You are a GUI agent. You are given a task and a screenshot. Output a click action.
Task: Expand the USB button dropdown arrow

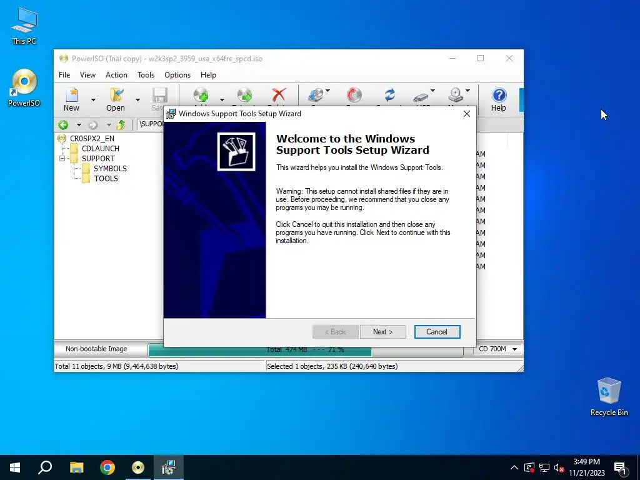432,91
